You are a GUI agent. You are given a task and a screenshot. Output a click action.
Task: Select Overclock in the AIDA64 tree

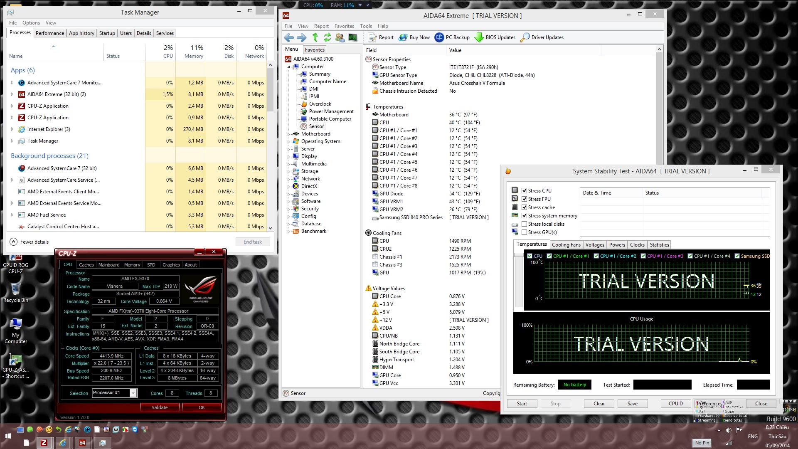tap(320, 104)
